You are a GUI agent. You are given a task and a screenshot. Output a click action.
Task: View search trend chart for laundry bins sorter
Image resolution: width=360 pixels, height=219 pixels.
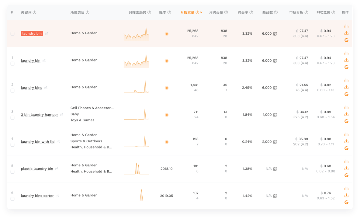click(x=137, y=195)
